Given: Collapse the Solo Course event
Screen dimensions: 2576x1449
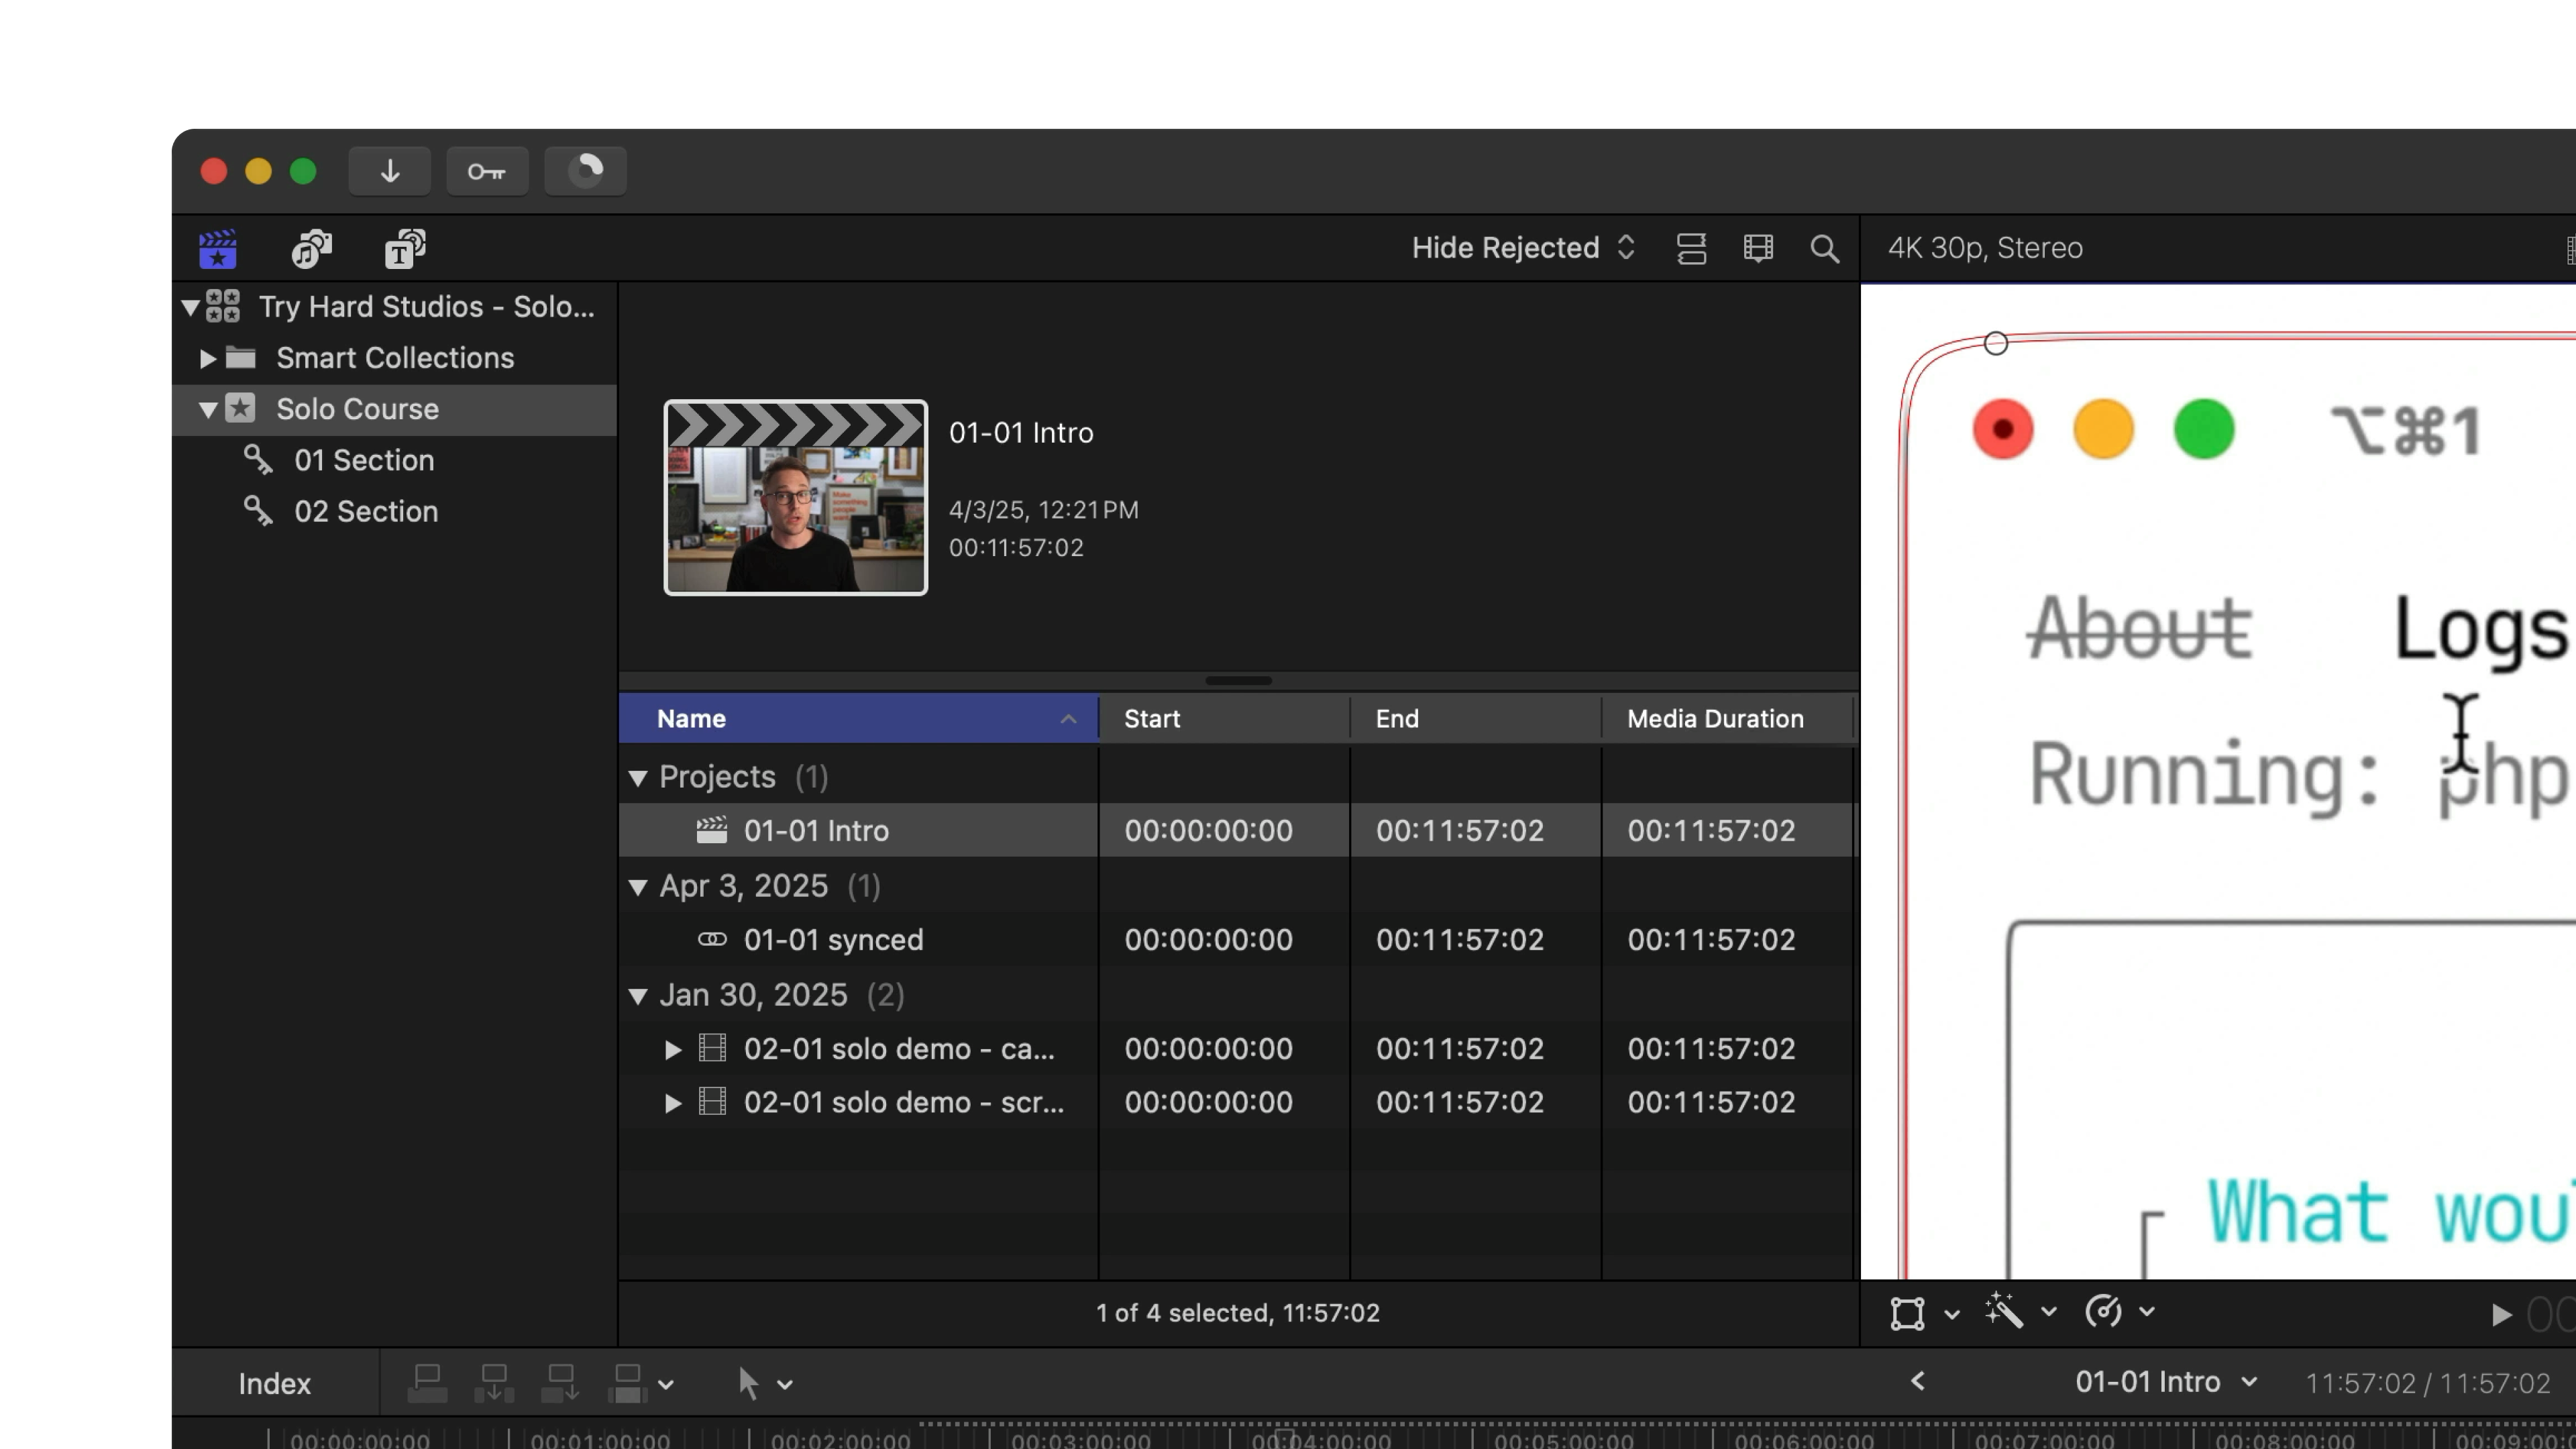Looking at the screenshot, I should point(209,409).
